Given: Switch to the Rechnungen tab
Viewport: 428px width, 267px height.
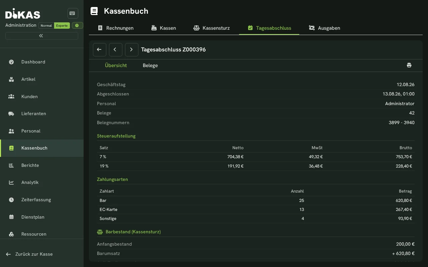Looking at the screenshot, I should click(116, 28).
